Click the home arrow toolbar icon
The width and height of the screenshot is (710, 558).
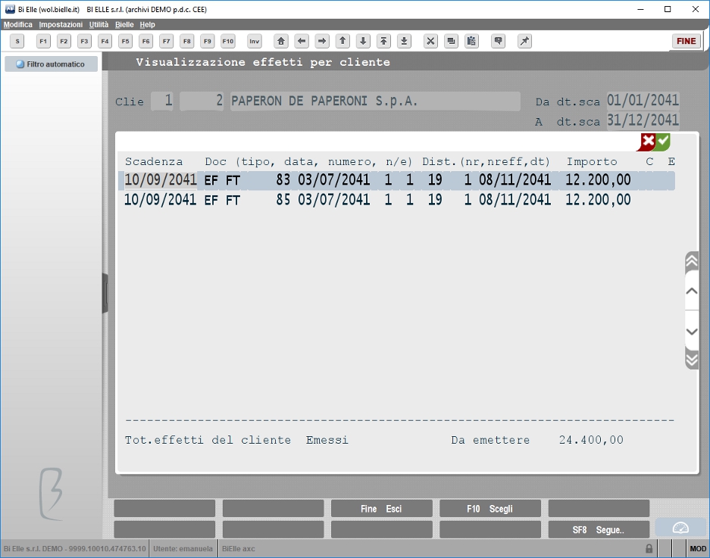[x=280, y=41]
